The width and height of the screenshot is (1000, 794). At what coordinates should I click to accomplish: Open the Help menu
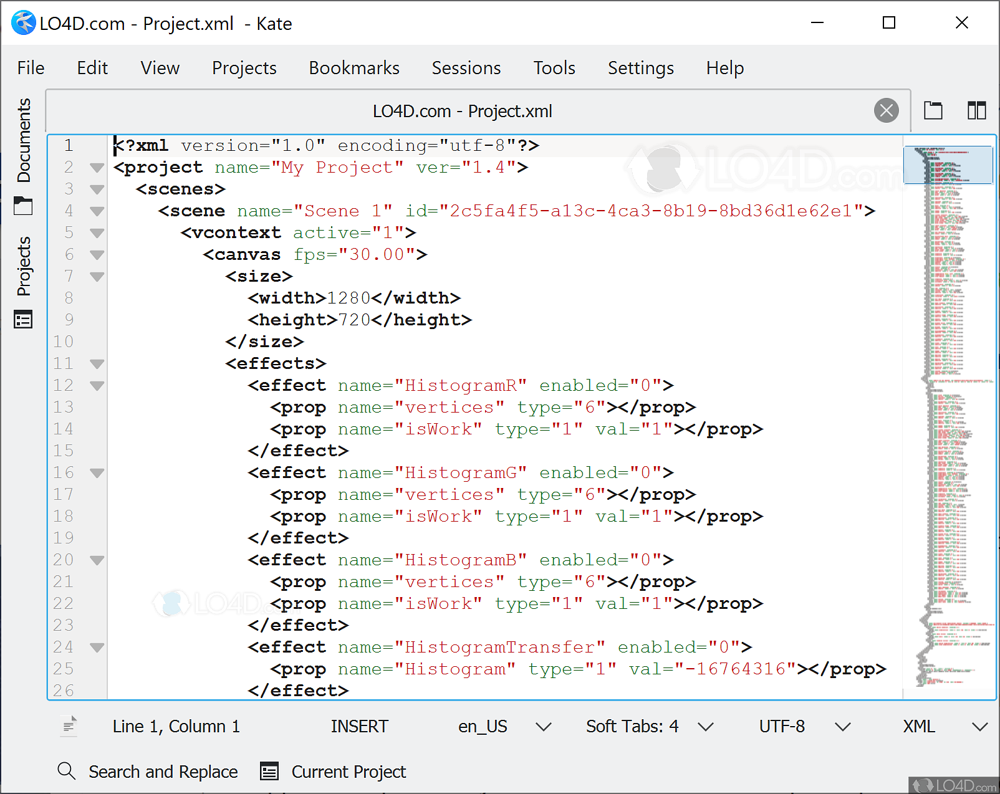(725, 68)
